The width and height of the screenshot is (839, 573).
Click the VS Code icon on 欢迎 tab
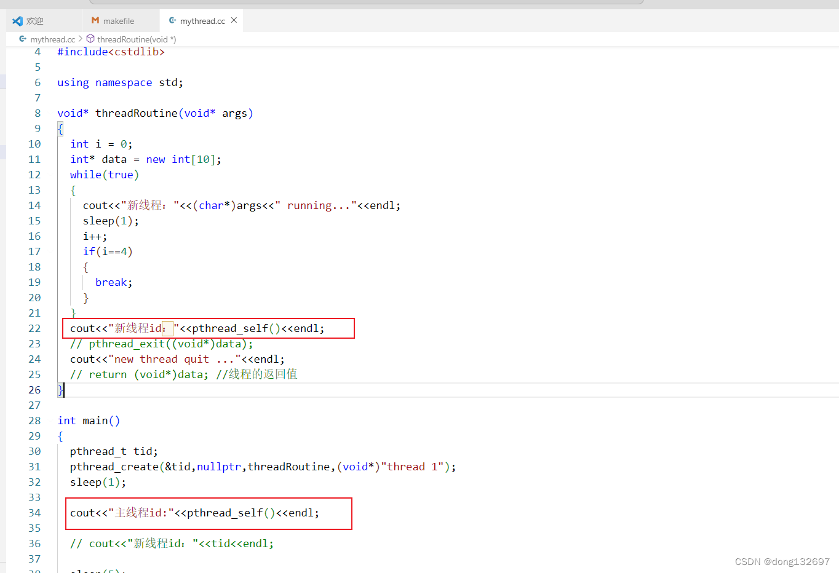pos(17,21)
